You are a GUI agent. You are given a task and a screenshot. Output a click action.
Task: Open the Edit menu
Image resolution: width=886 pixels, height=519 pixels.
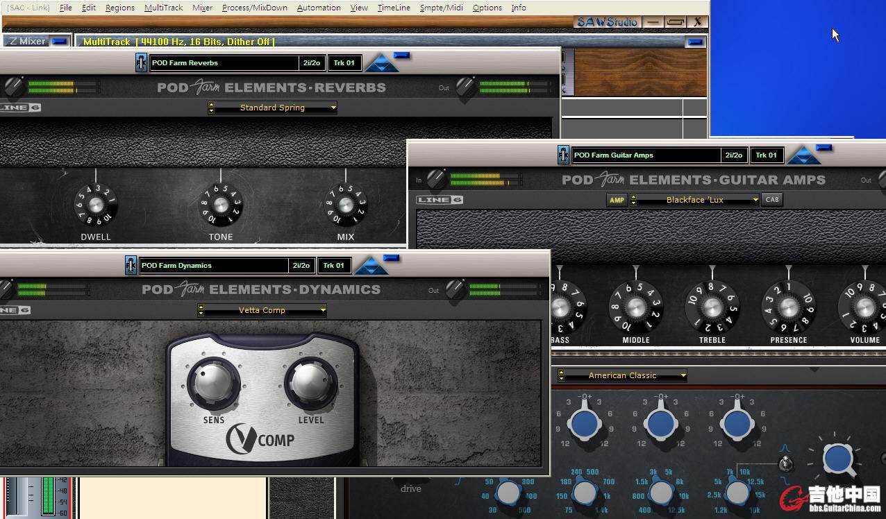[89, 8]
